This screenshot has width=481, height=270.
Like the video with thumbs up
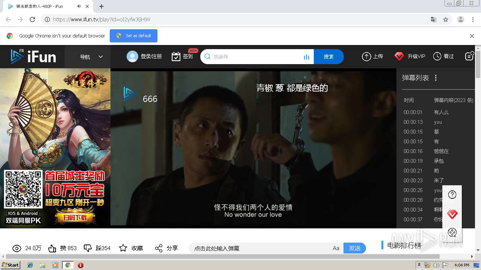pos(52,248)
